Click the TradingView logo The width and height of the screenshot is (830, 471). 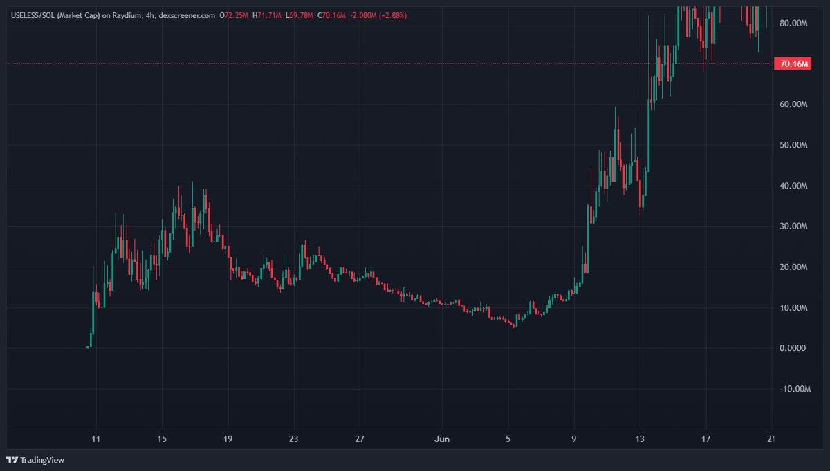tap(35, 460)
